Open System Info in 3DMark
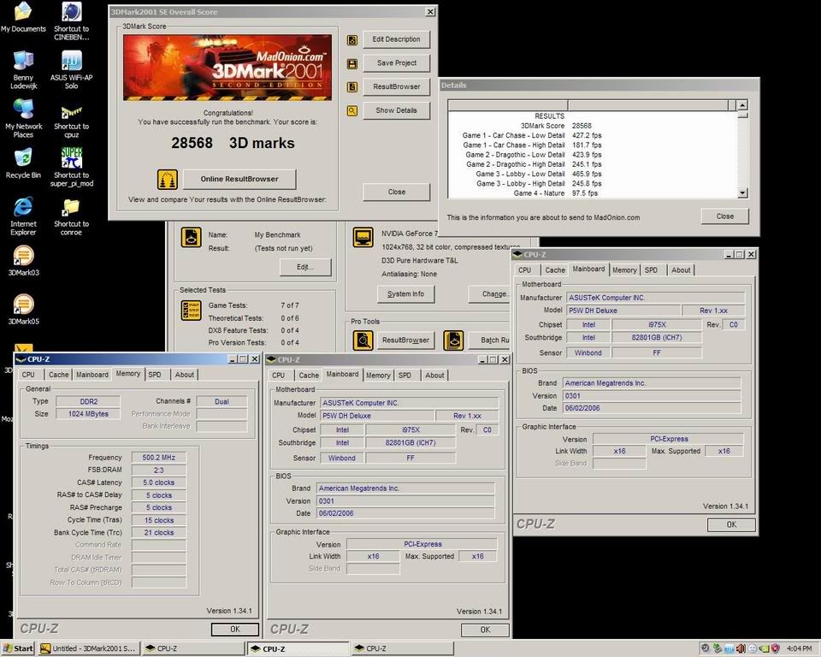This screenshot has height=657, width=821. (405, 294)
